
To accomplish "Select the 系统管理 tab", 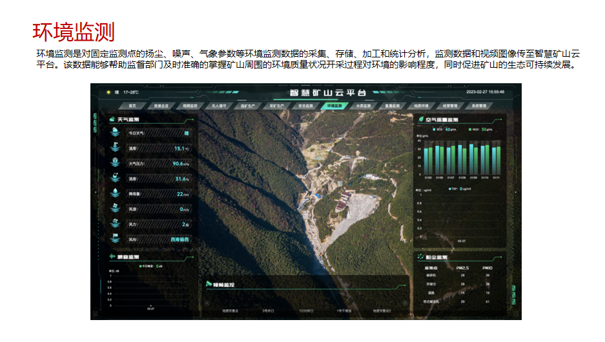I will (x=478, y=105).
